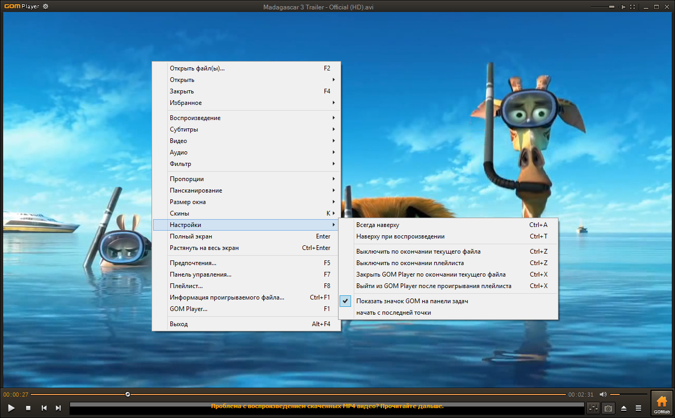Skip to the next file in playlist
This screenshot has width=675, height=418.
click(58, 408)
